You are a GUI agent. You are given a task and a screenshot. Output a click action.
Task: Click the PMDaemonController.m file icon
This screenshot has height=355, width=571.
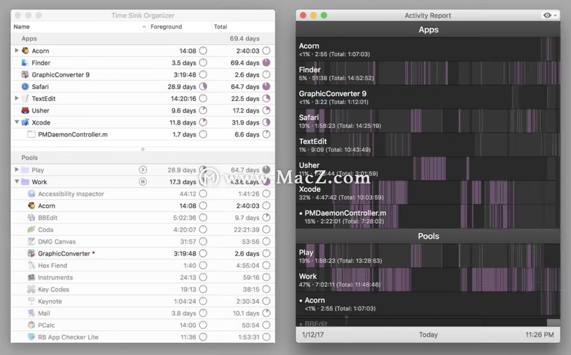coord(31,135)
